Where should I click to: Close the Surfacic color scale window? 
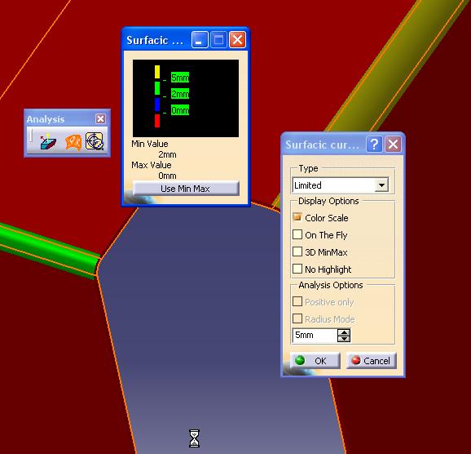point(237,40)
